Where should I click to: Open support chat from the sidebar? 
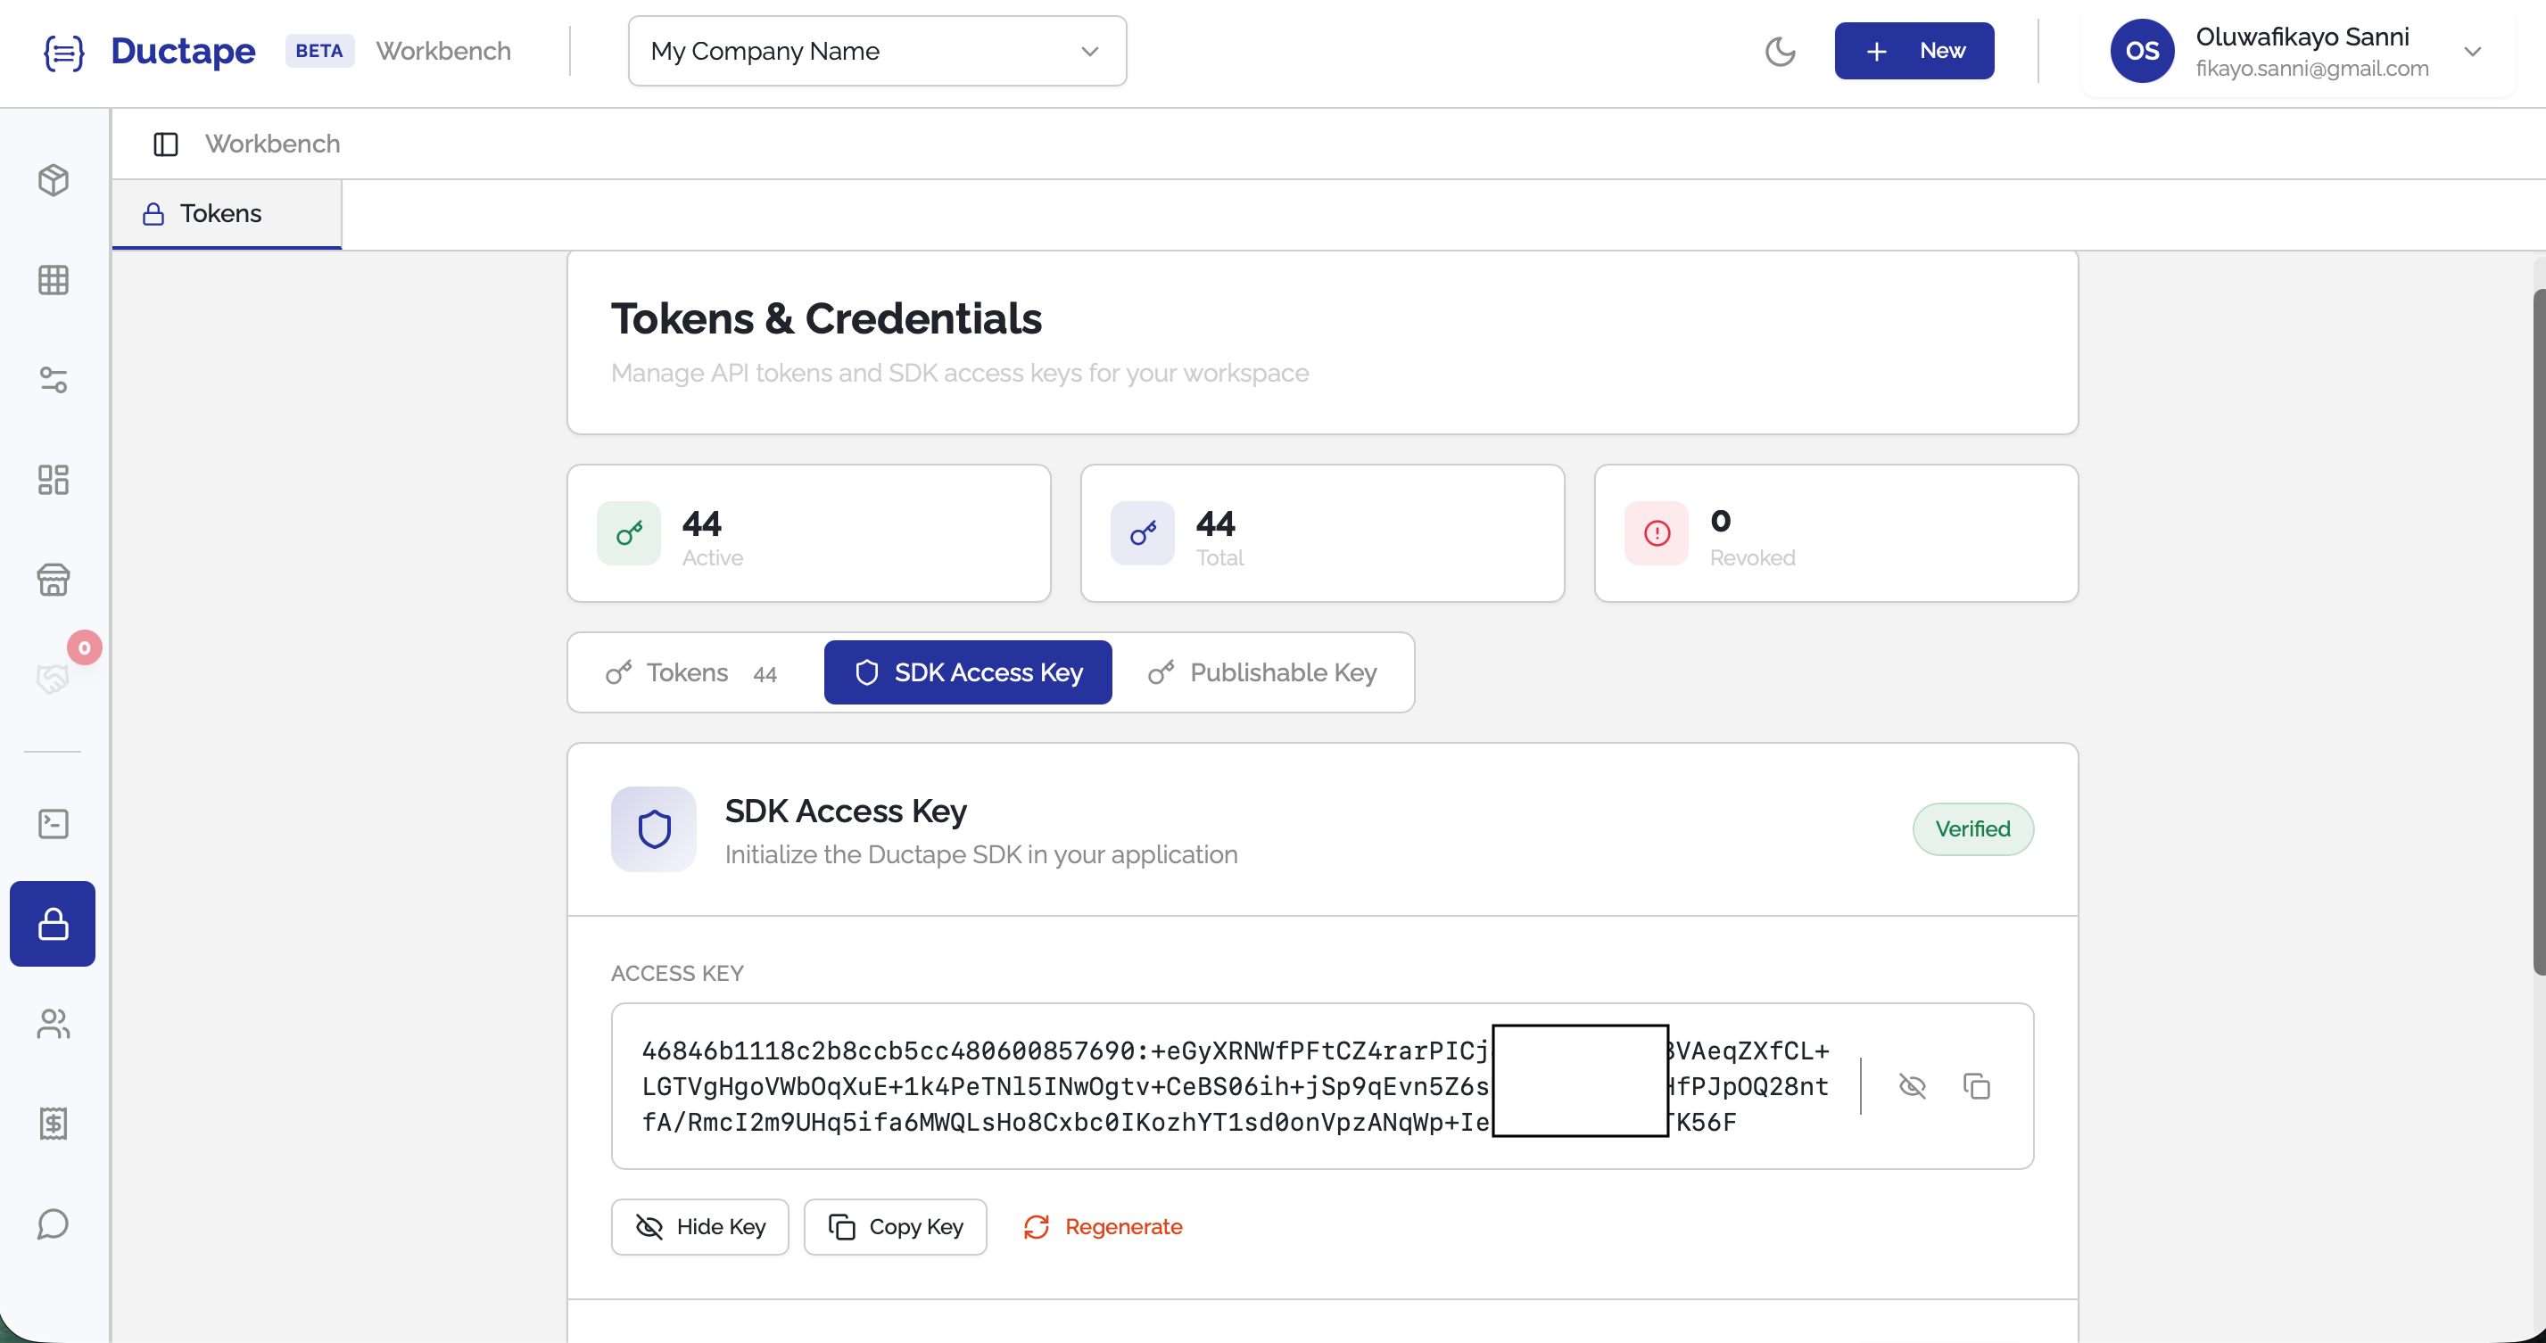point(53,1224)
